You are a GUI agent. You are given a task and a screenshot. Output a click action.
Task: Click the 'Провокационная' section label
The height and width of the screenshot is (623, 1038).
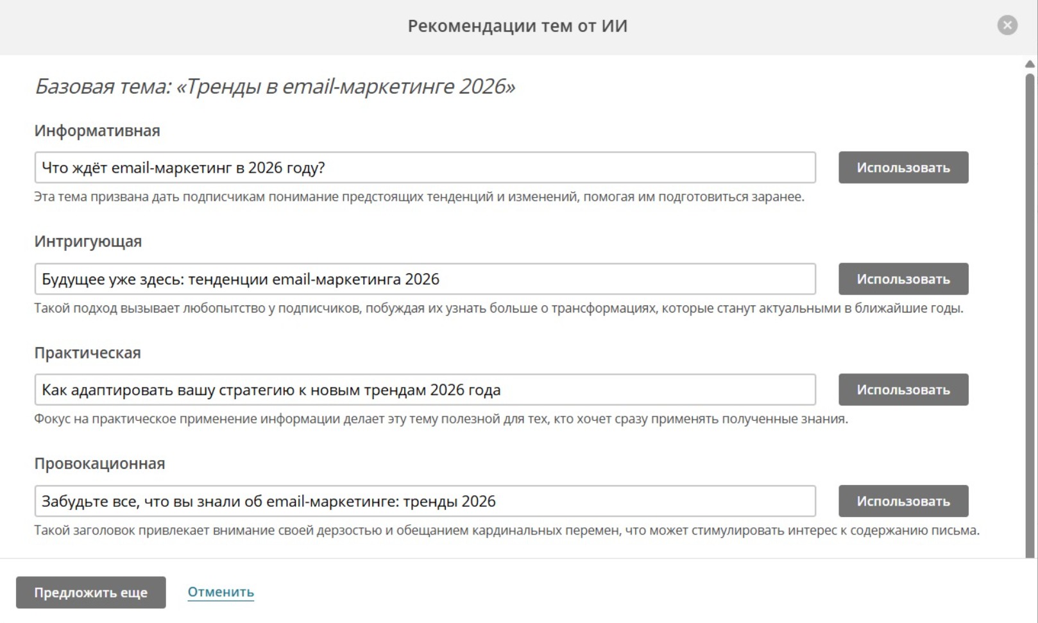click(99, 464)
